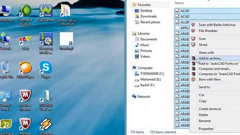Open McAfee Internet Security shortcut
This screenshot has width=240, height=135.
(25, 100)
